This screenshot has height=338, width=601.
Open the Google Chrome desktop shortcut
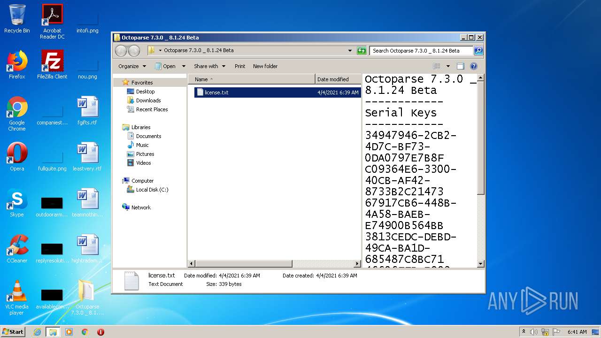[17, 114]
